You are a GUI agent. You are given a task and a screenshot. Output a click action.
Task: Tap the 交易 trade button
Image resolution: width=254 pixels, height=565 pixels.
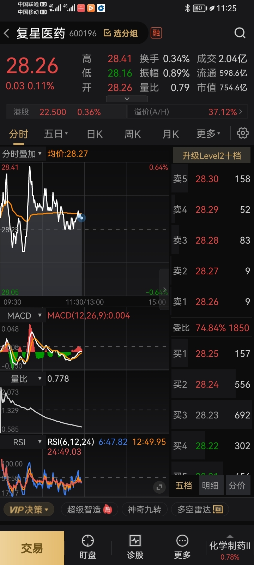click(32, 548)
